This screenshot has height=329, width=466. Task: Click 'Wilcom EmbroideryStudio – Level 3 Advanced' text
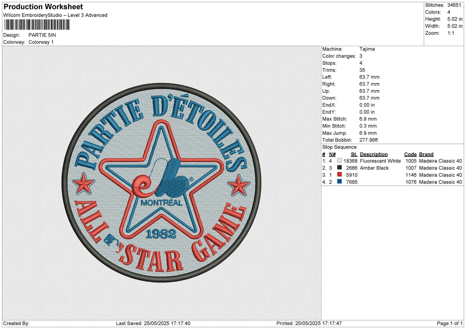coord(55,15)
